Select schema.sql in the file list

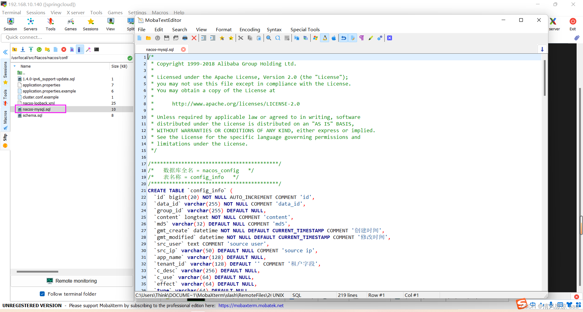[32, 115]
